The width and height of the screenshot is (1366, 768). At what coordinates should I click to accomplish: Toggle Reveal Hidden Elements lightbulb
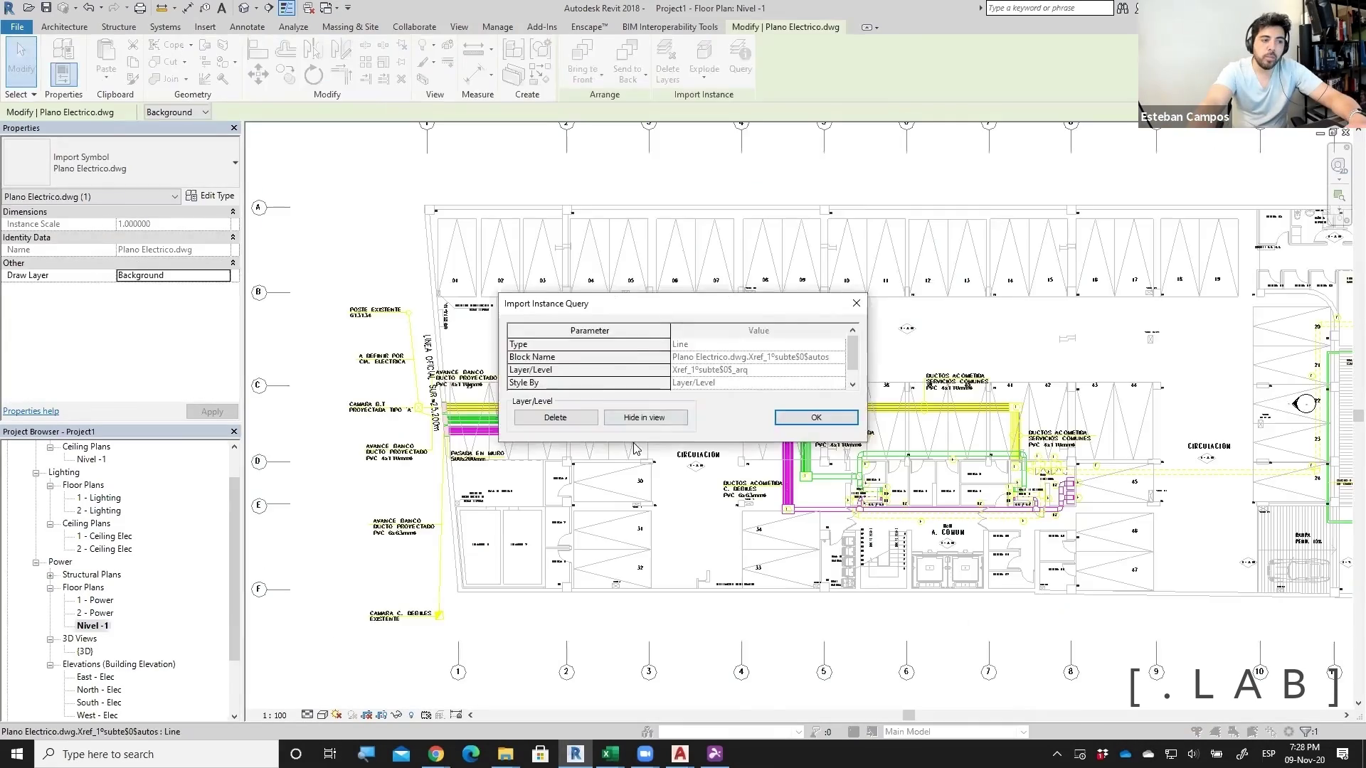click(411, 715)
